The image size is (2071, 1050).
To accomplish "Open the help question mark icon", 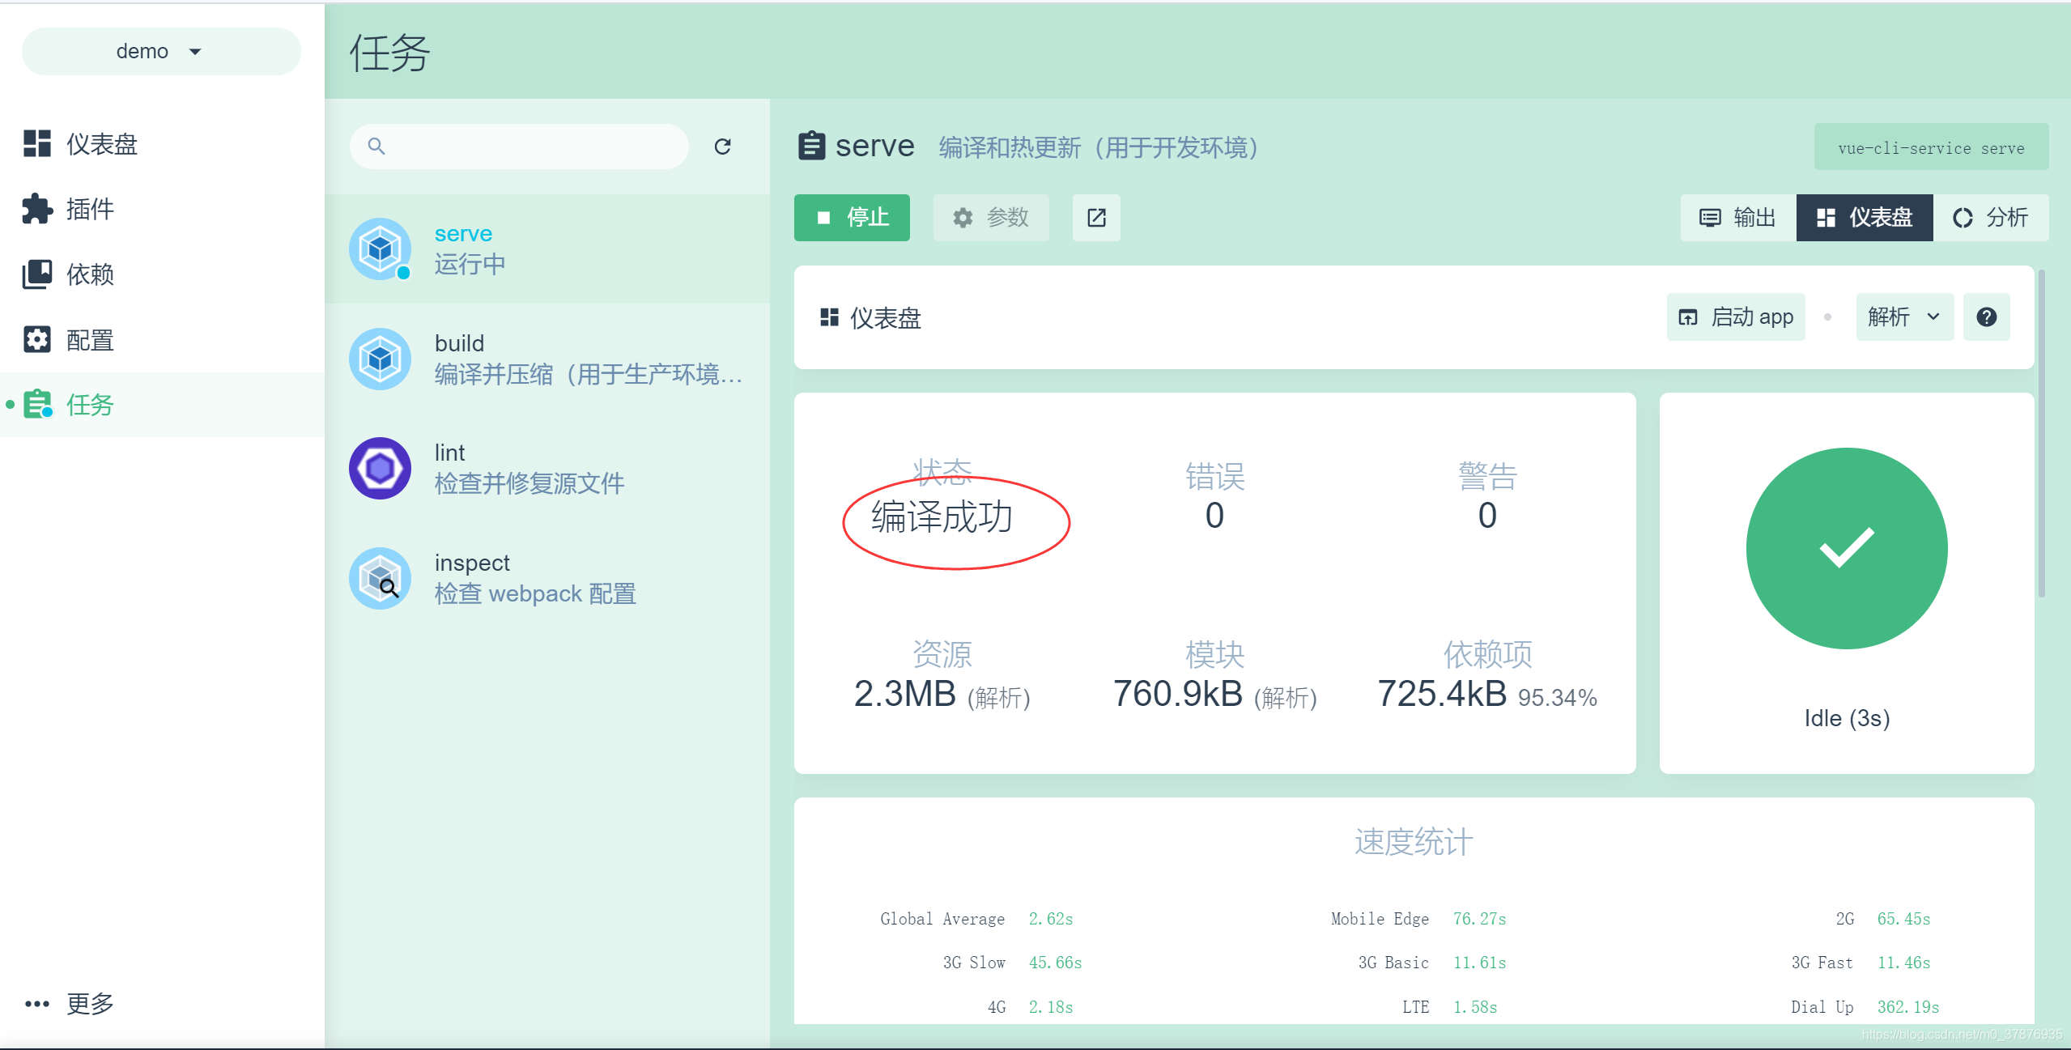I will [x=1986, y=317].
